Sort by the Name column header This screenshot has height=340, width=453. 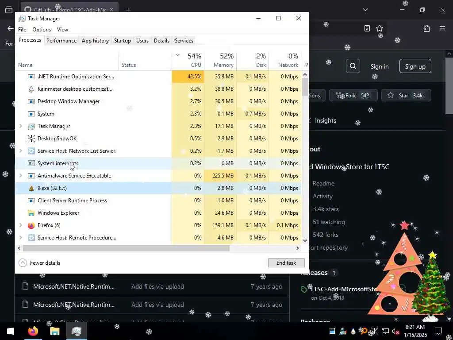point(67,60)
